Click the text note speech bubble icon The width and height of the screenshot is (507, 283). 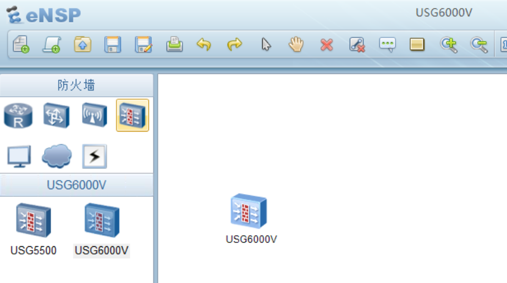387,45
